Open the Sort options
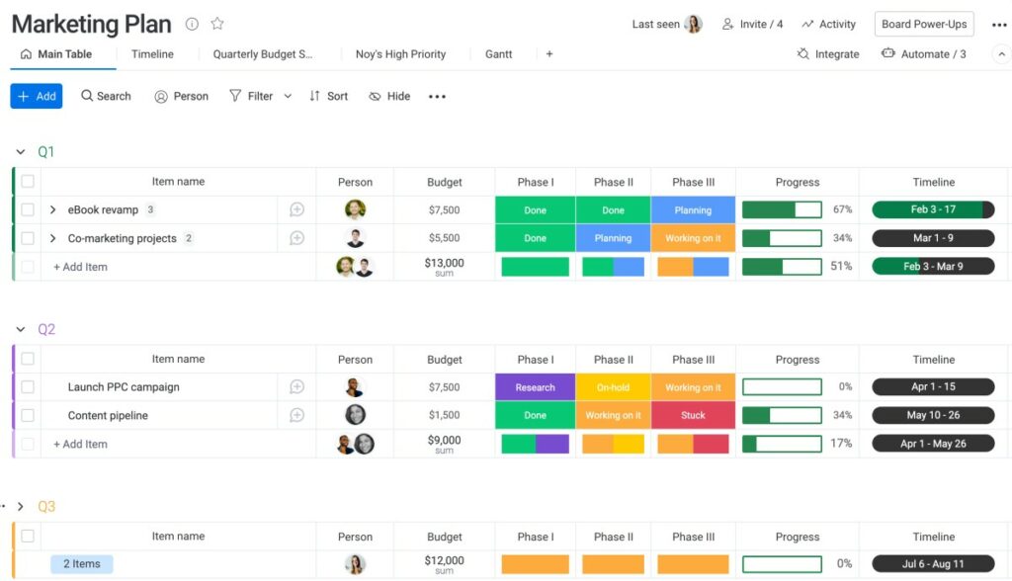The width and height of the screenshot is (1012, 581). pyautogui.click(x=328, y=96)
